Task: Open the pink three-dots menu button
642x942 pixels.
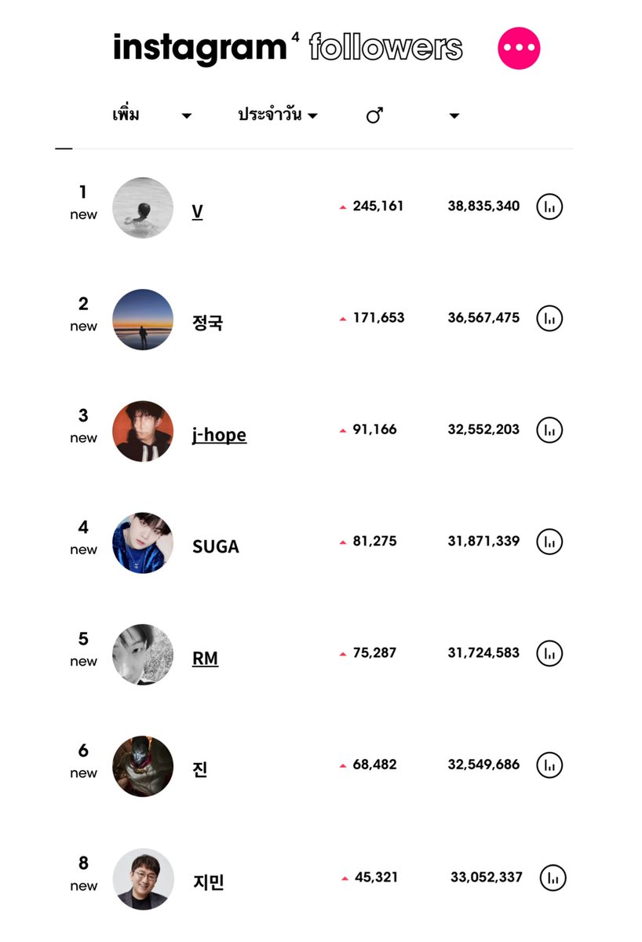Action: click(x=519, y=48)
